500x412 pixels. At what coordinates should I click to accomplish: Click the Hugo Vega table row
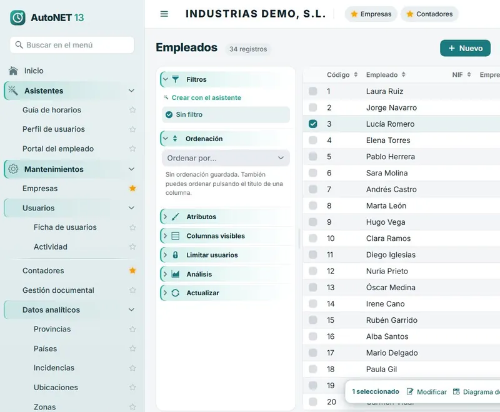tap(401, 222)
